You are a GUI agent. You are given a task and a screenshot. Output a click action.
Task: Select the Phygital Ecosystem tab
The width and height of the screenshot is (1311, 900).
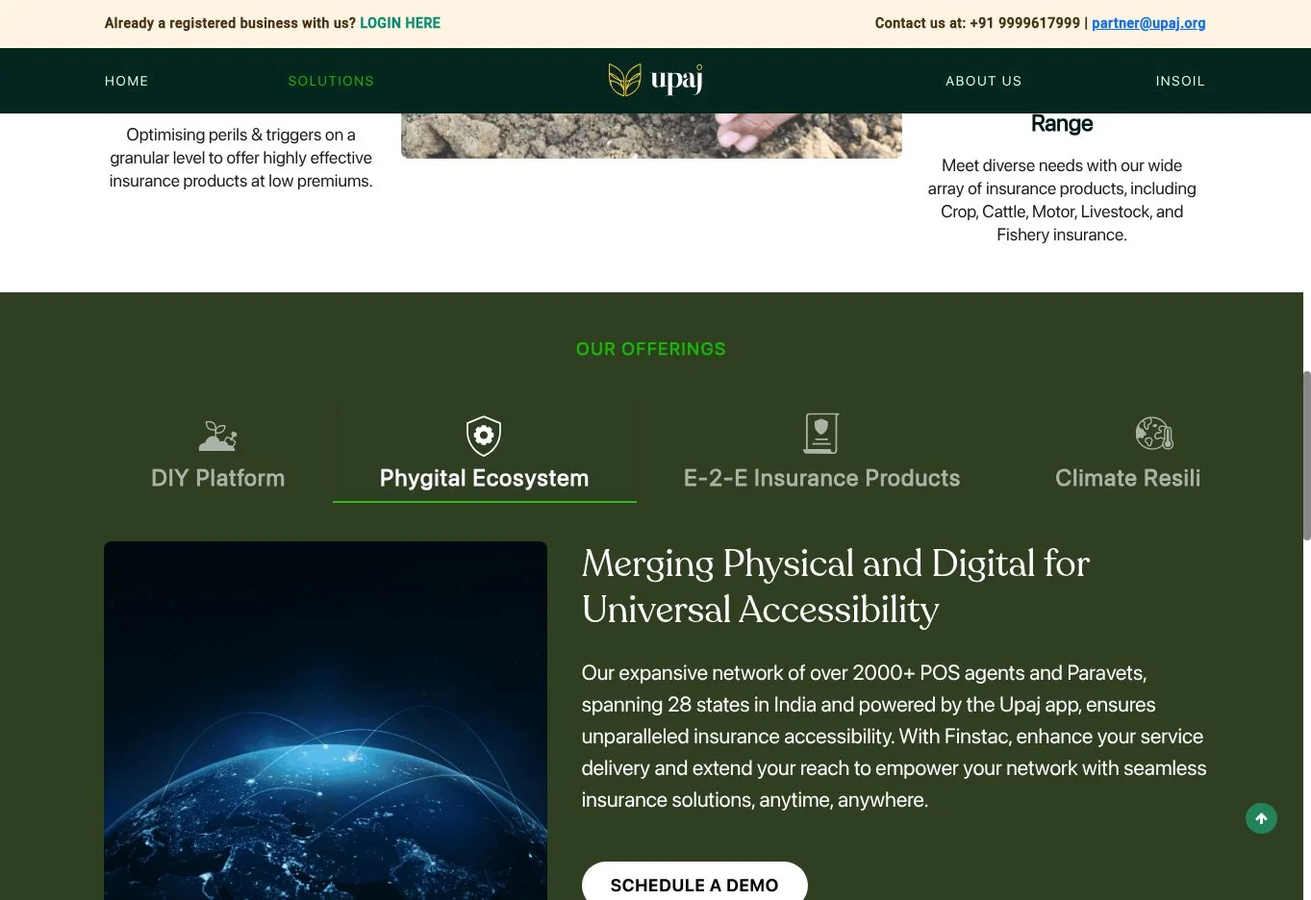pos(485,453)
